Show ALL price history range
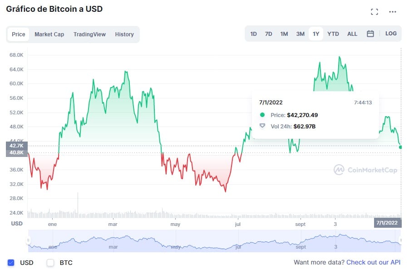409x279 pixels. tap(352, 34)
